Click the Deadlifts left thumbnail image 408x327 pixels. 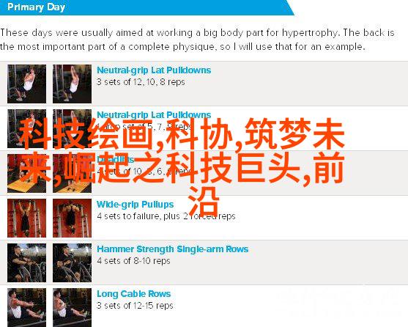tap(27, 173)
